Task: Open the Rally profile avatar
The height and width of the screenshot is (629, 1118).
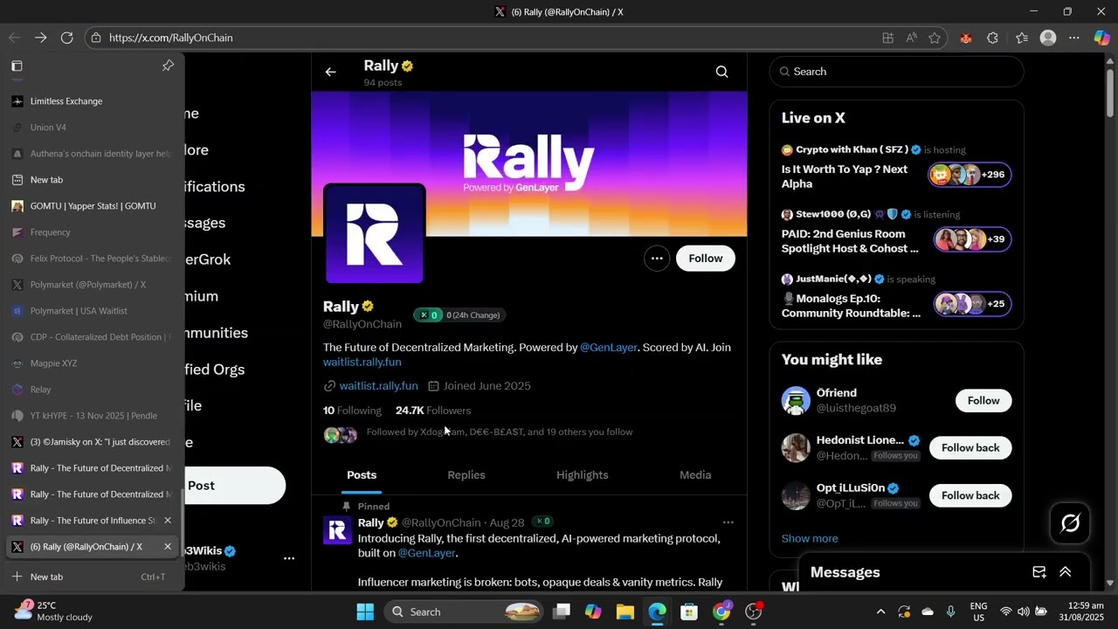Action: click(x=375, y=234)
